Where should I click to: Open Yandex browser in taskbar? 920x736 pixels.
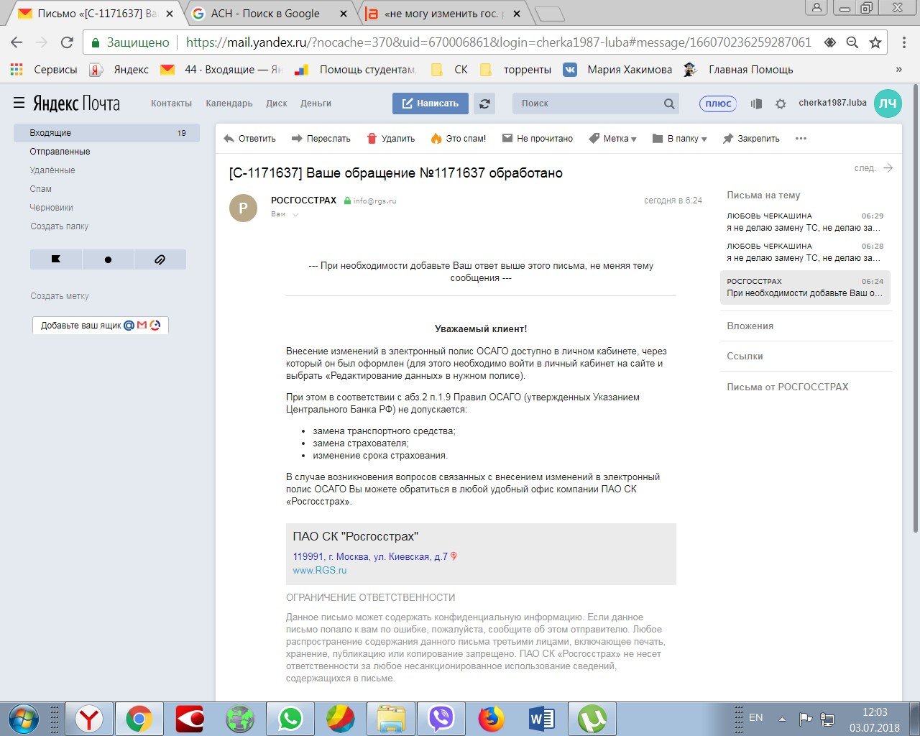(x=89, y=719)
